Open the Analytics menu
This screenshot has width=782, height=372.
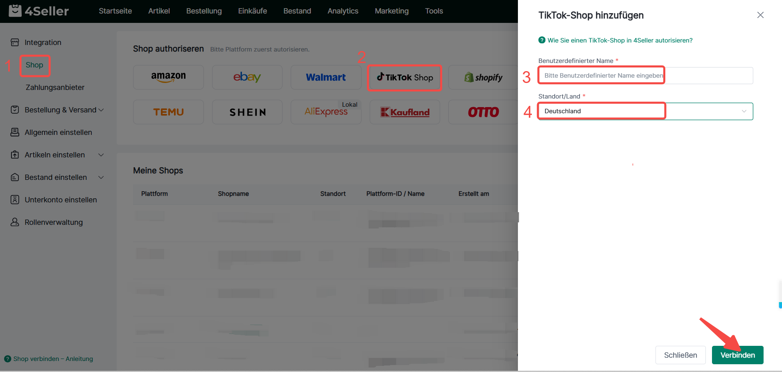tap(343, 11)
